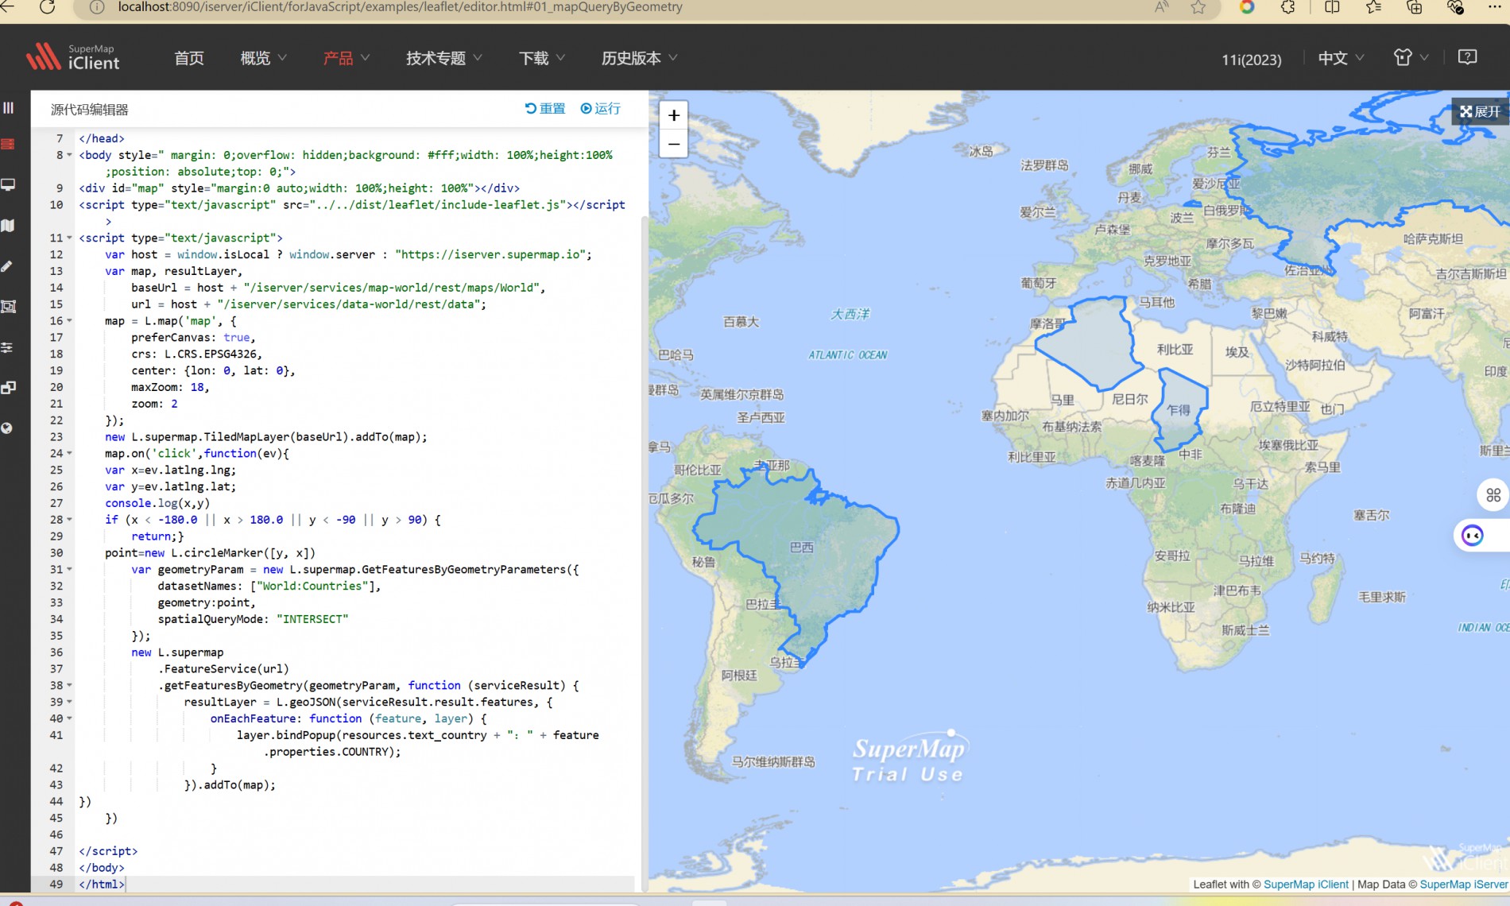Click the folded map icon in left sidebar

8,226
